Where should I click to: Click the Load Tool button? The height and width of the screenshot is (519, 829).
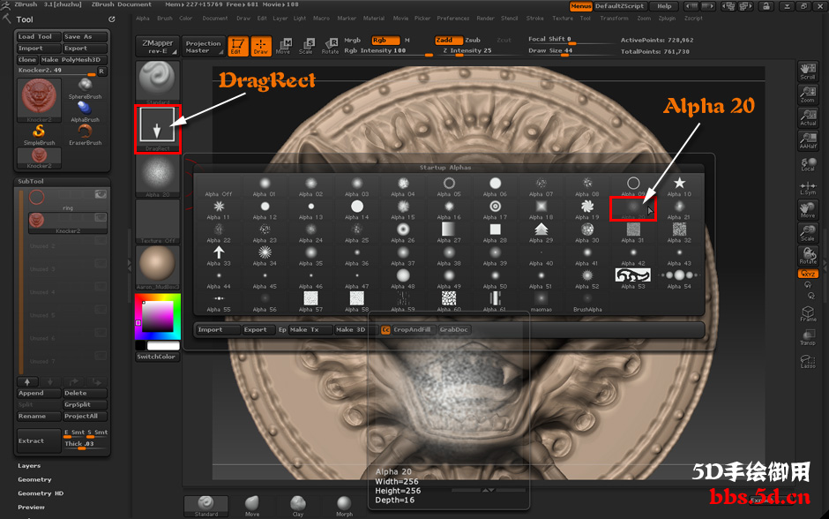(x=39, y=36)
